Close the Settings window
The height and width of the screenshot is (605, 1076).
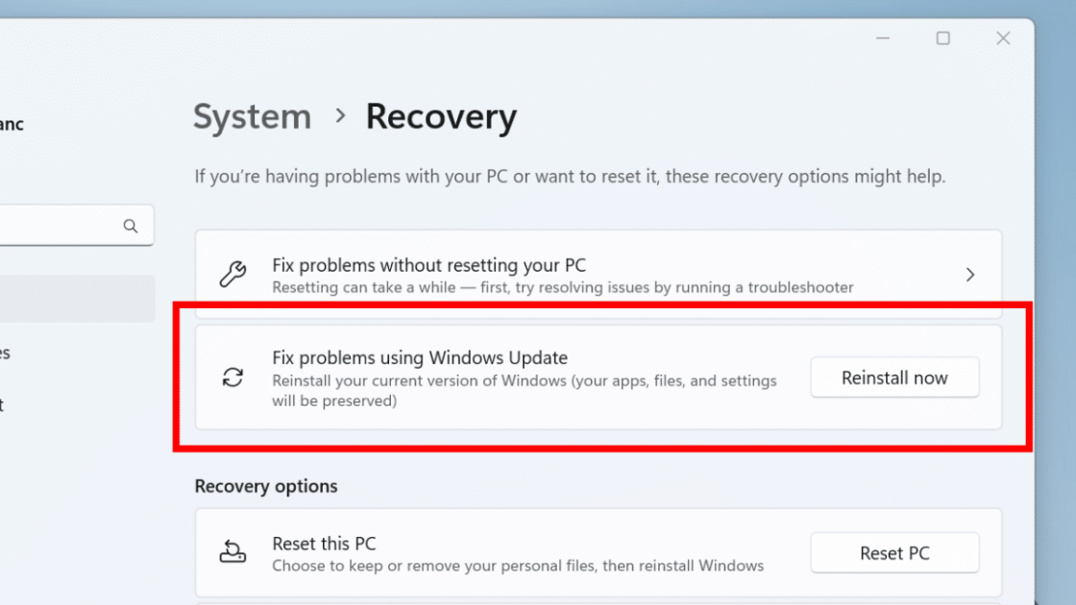1003,38
